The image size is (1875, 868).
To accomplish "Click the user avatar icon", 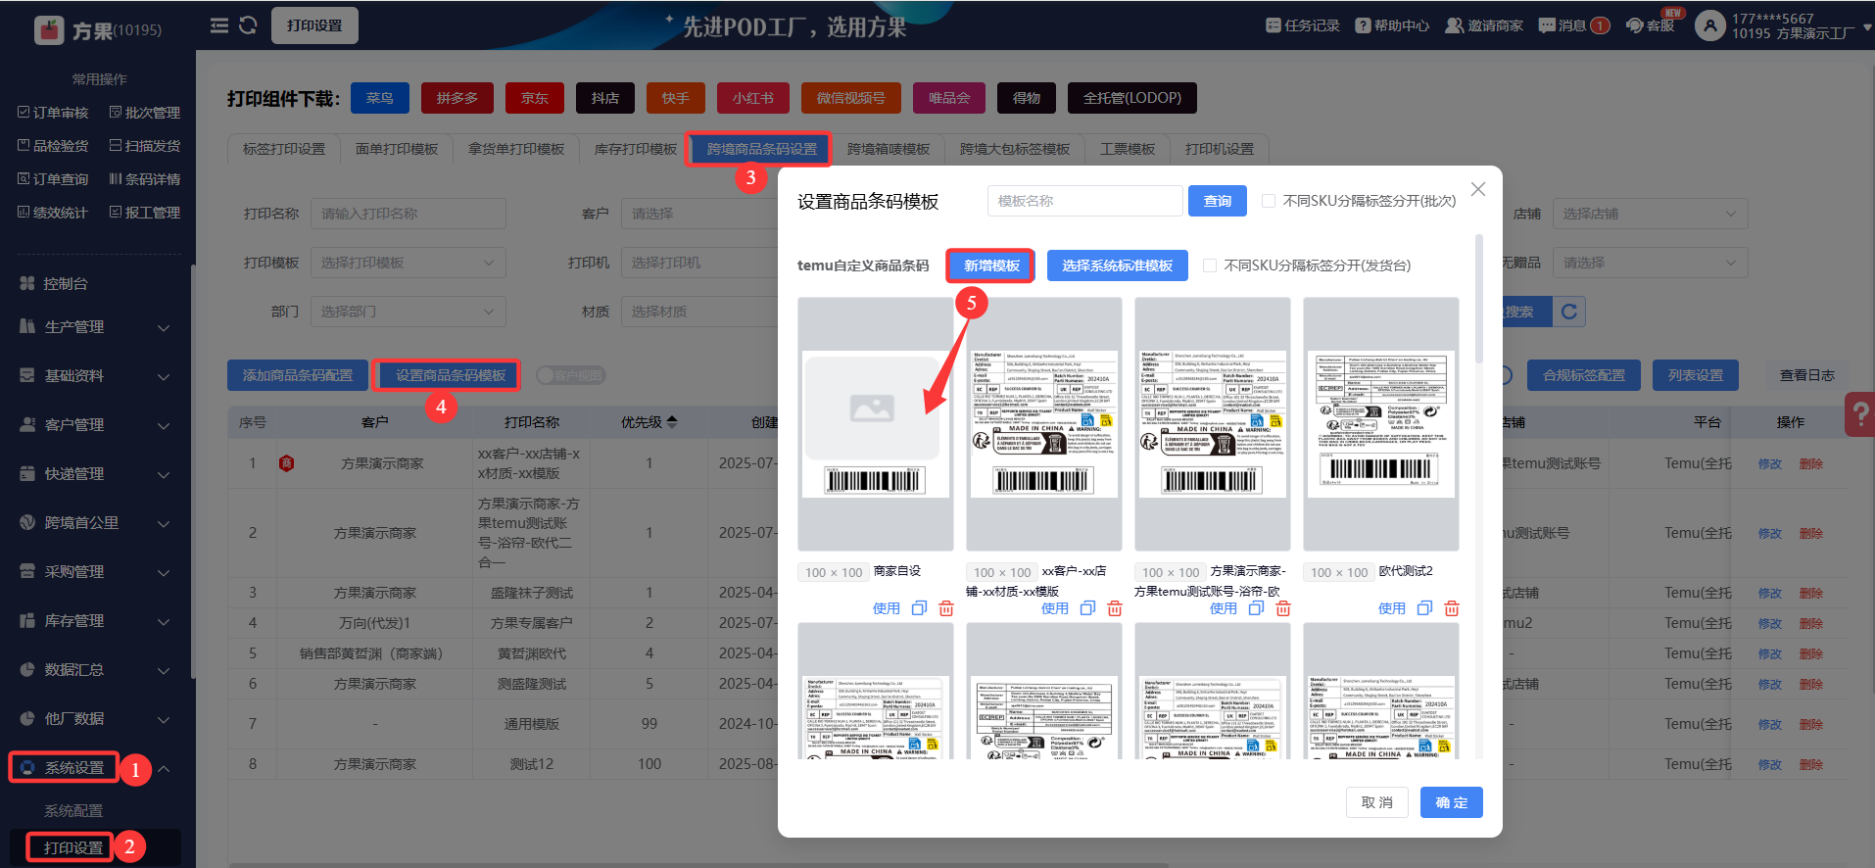I will [x=1709, y=25].
